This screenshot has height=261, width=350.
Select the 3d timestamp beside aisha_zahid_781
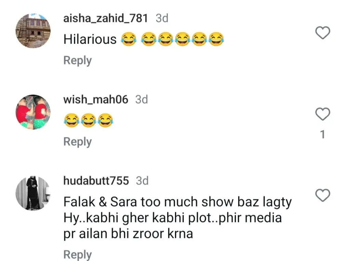(162, 18)
